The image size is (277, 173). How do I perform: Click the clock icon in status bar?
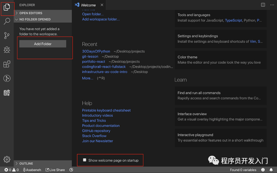71,170
